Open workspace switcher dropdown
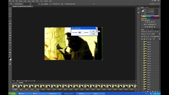The image size is (169, 95). (x=154, y=4)
